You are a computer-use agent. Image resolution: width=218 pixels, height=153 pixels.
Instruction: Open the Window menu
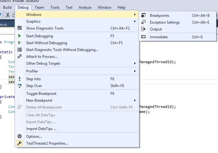coord(104,7)
